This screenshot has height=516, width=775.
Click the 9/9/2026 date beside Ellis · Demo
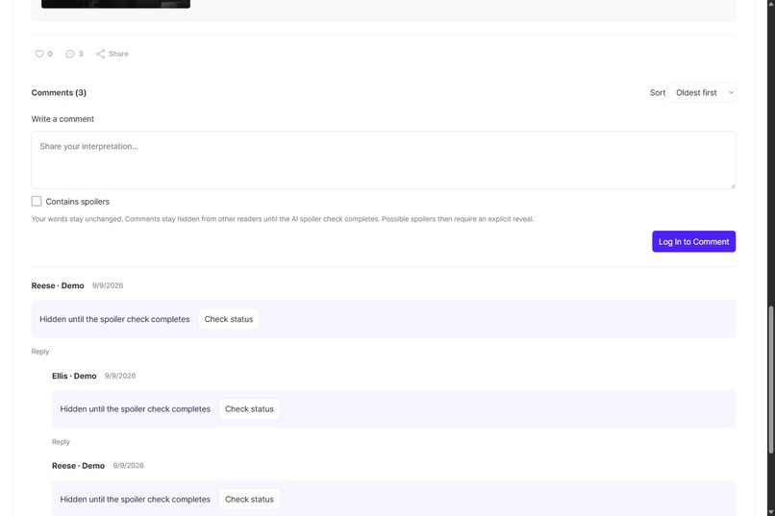pos(120,376)
